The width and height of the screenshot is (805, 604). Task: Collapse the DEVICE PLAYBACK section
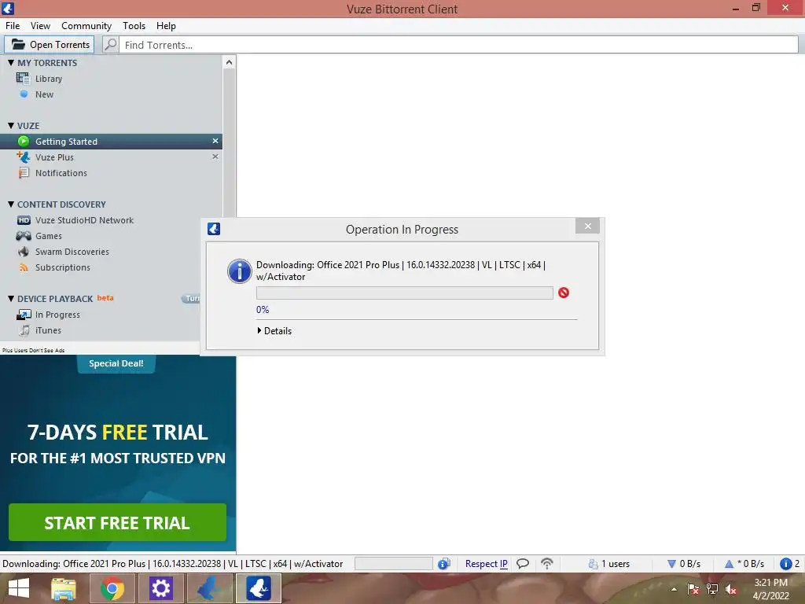click(x=11, y=298)
